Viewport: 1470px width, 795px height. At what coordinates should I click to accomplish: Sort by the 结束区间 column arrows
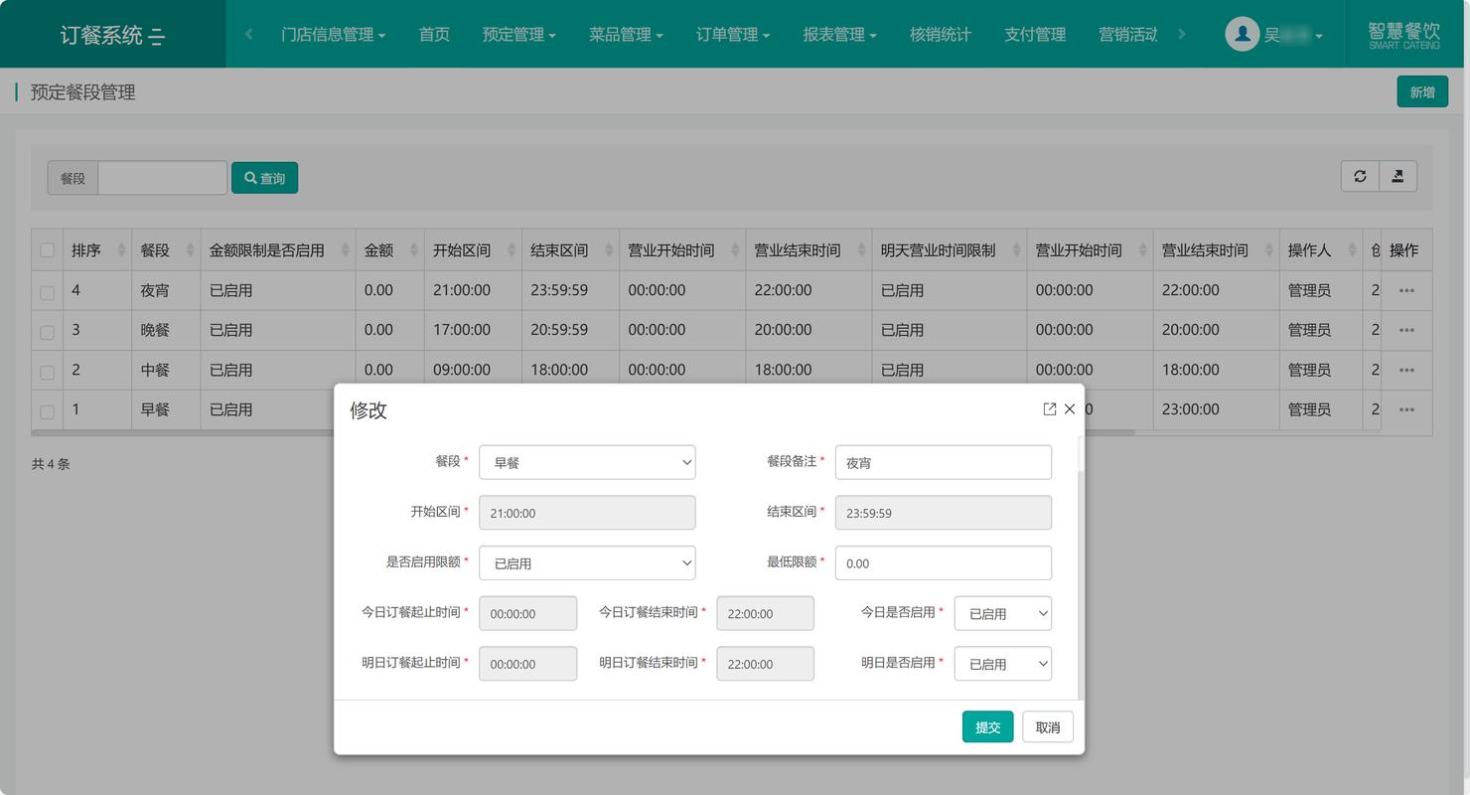[610, 250]
